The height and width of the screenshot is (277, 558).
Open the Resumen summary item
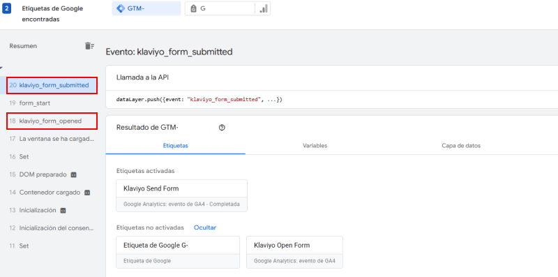coord(23,46)
